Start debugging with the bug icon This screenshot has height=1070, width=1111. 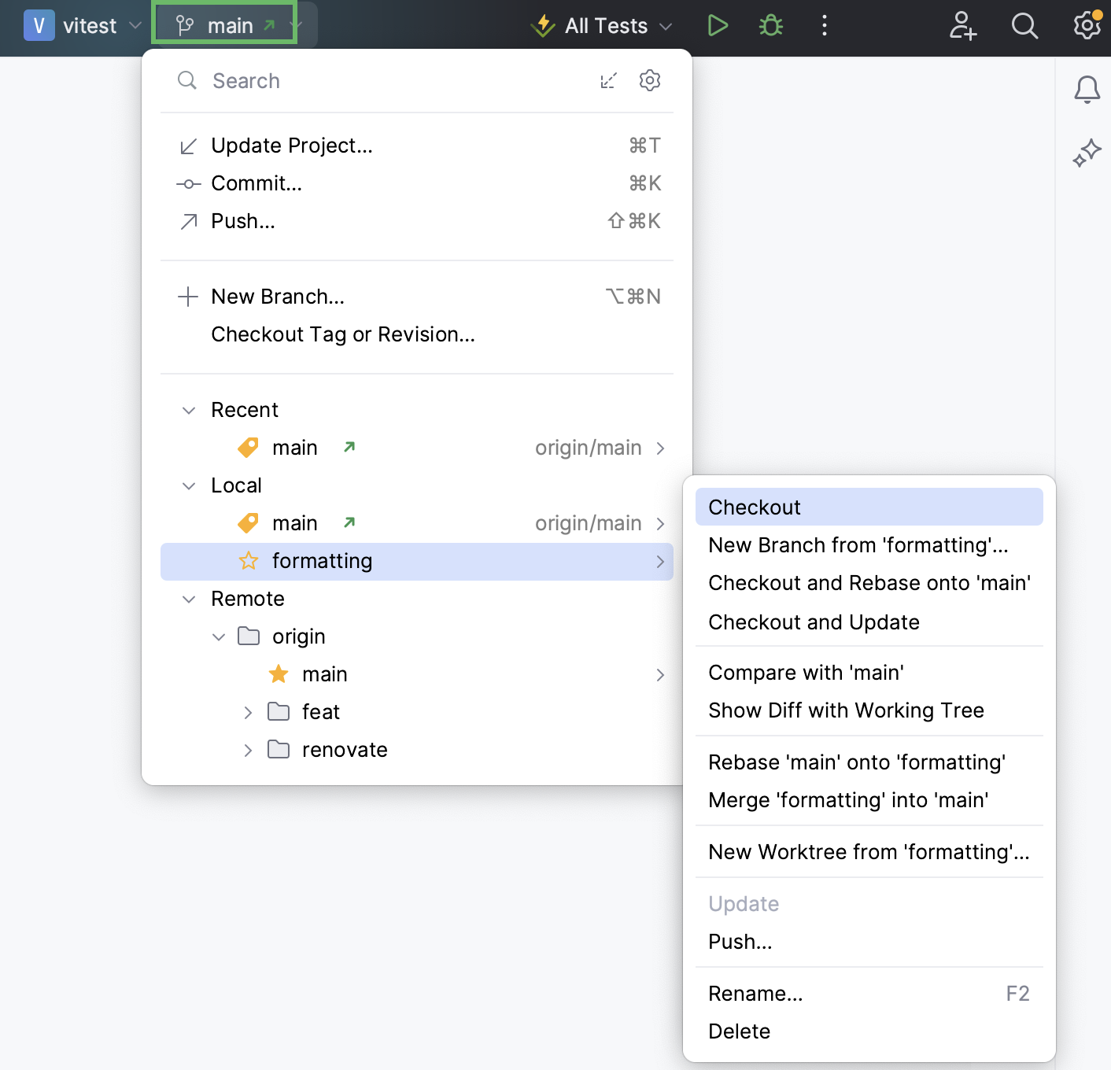(770, 25)
